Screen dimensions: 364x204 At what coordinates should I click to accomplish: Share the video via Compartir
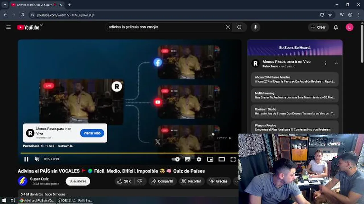pyautogui.click(x=162, y=181)
